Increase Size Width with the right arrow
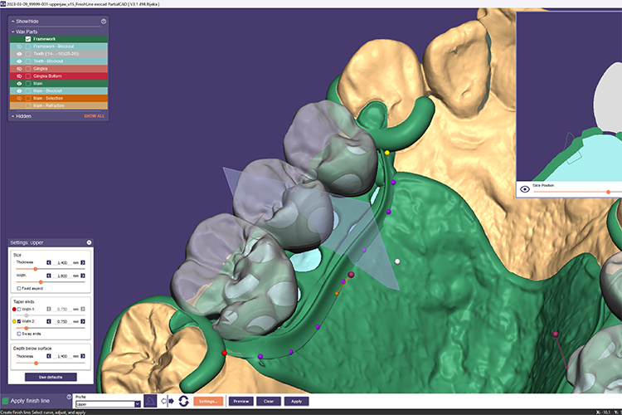 (82, 276)
